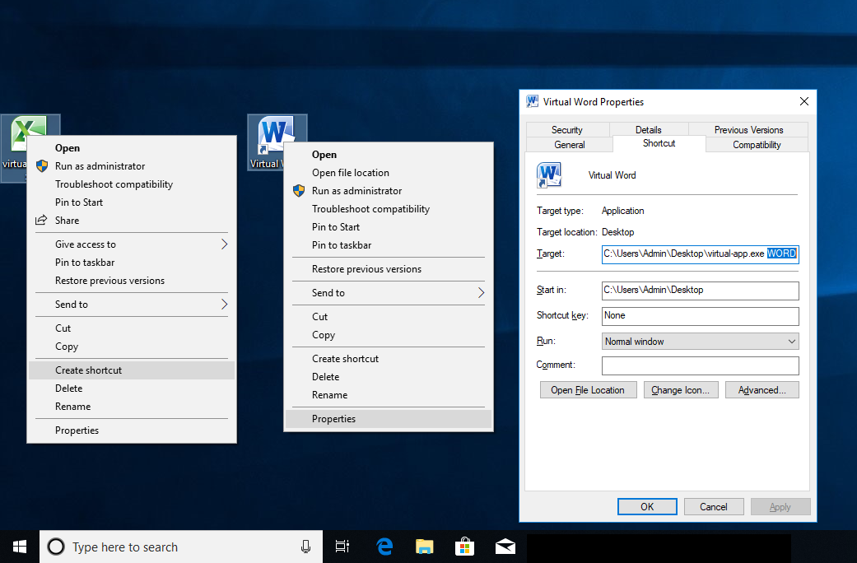This screenshot has height=563, width=857.
Task: Open the Security tab in Properties
Action: 566,130
